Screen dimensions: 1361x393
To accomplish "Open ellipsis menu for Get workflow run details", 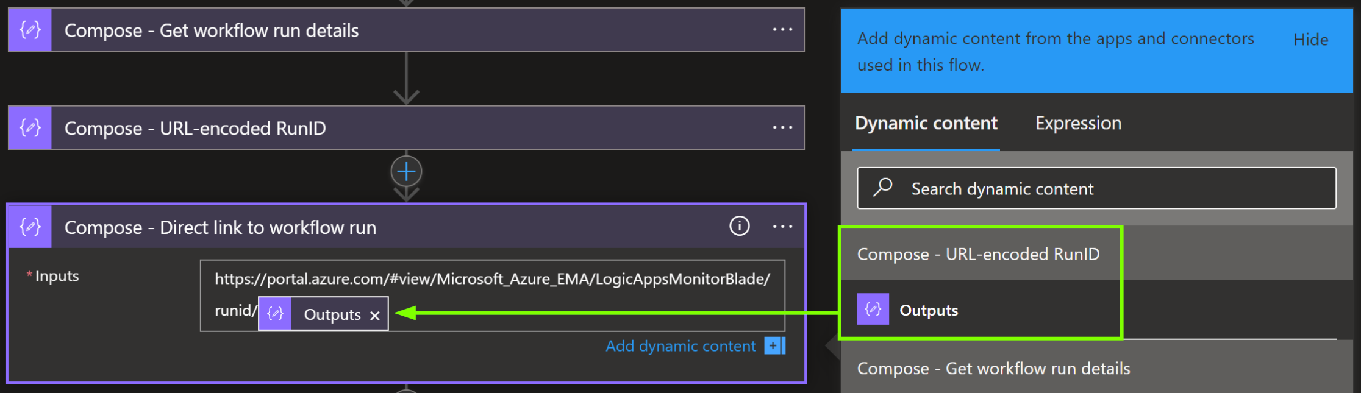I will pyautogui.click(x=782, y=30).
